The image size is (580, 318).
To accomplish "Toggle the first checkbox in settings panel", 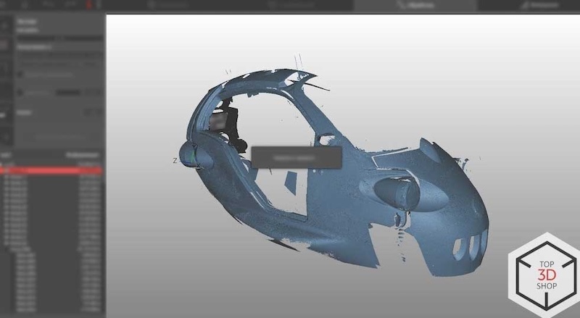I will click(21, 73).
